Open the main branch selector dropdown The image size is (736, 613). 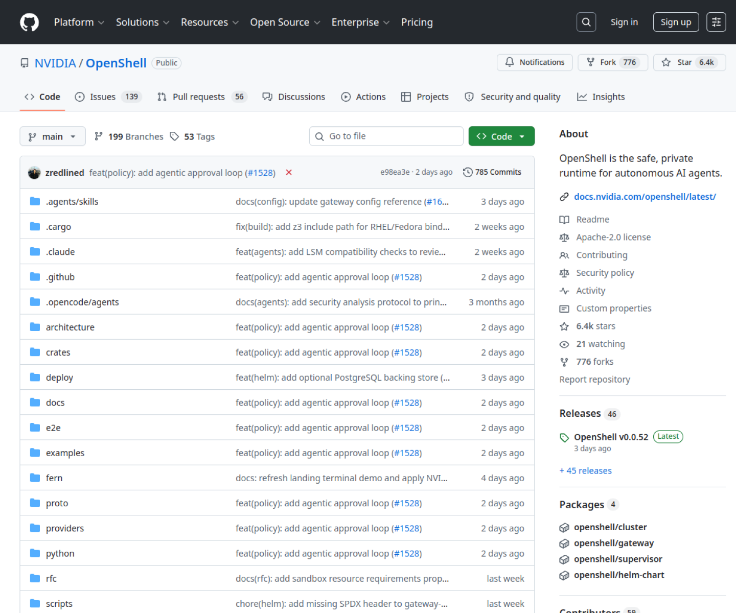[x=53, y=136]
